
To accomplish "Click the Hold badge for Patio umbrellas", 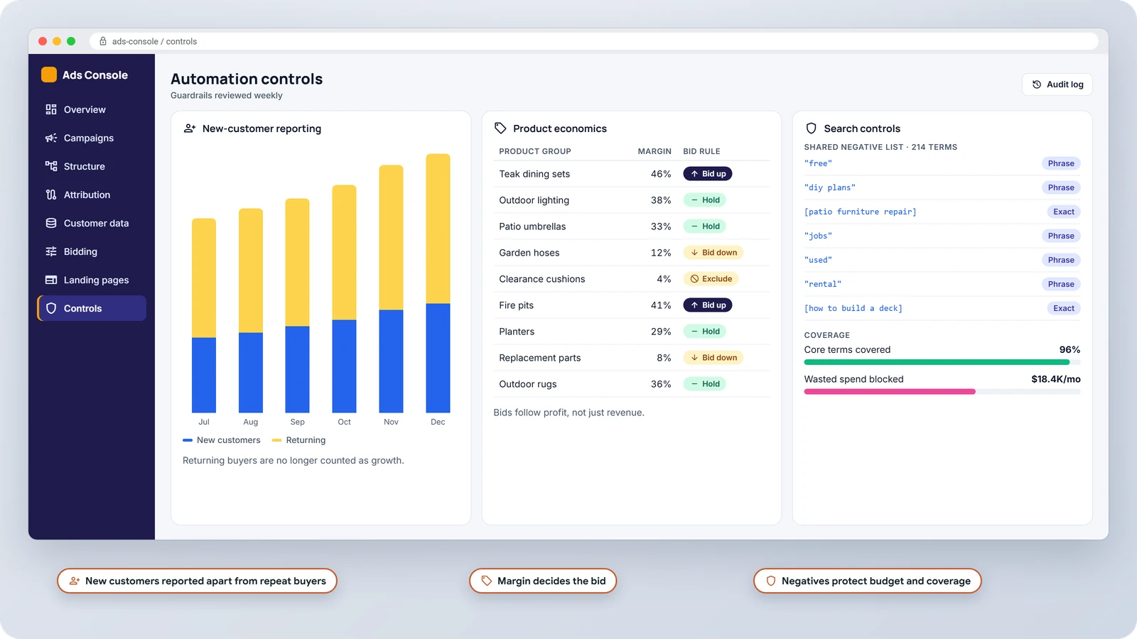I will click(705, 226).
